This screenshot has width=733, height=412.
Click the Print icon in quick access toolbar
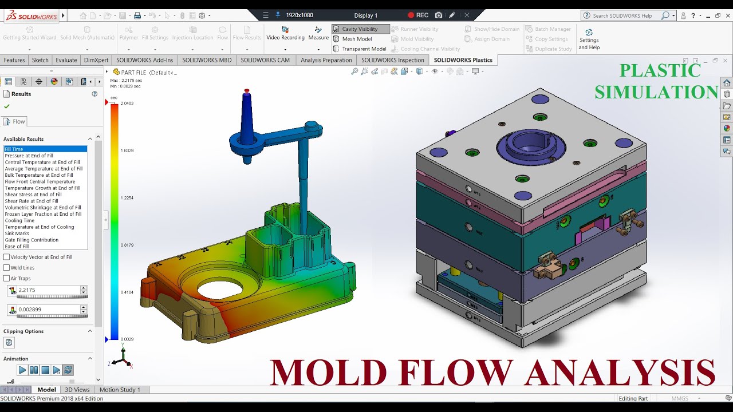pyautogui.click(x=137, y=15)
